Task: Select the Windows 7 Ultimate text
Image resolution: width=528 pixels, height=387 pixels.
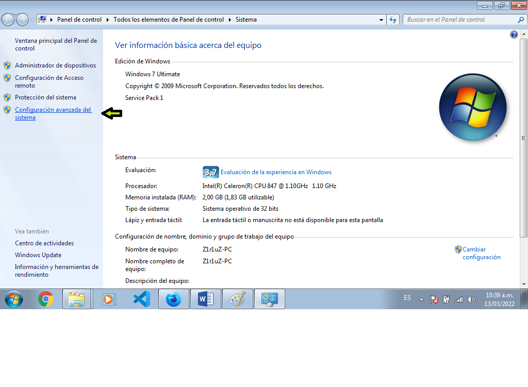Action: tap(153, 74)
